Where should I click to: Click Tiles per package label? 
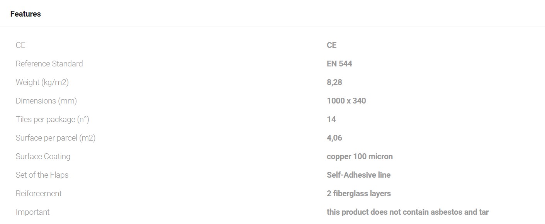point(52,119)
